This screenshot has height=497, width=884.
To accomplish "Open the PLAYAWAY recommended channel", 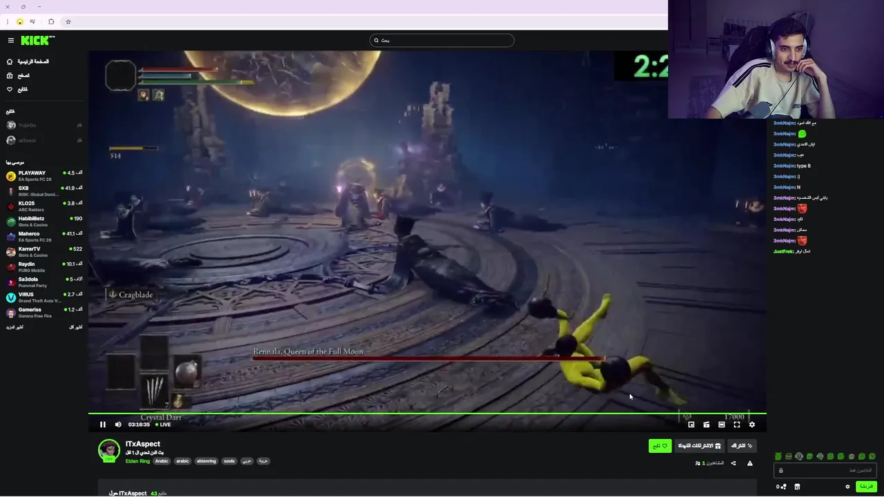I will [44, 176].
